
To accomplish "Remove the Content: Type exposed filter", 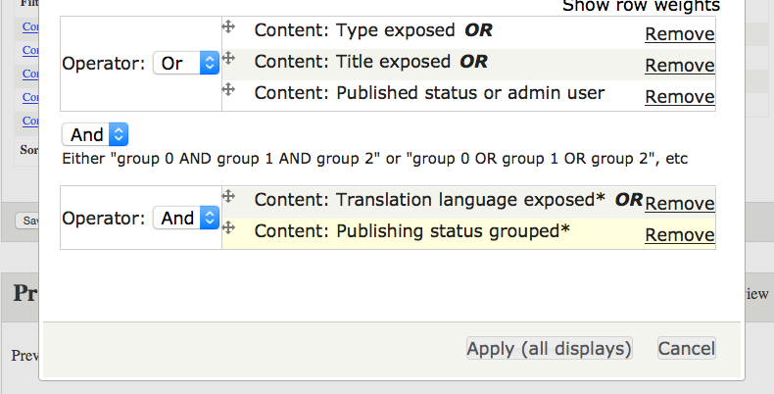I will [679, 34].
